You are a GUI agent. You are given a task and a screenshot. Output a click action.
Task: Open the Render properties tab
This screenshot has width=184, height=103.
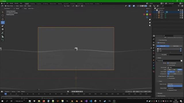pos(154,43)
